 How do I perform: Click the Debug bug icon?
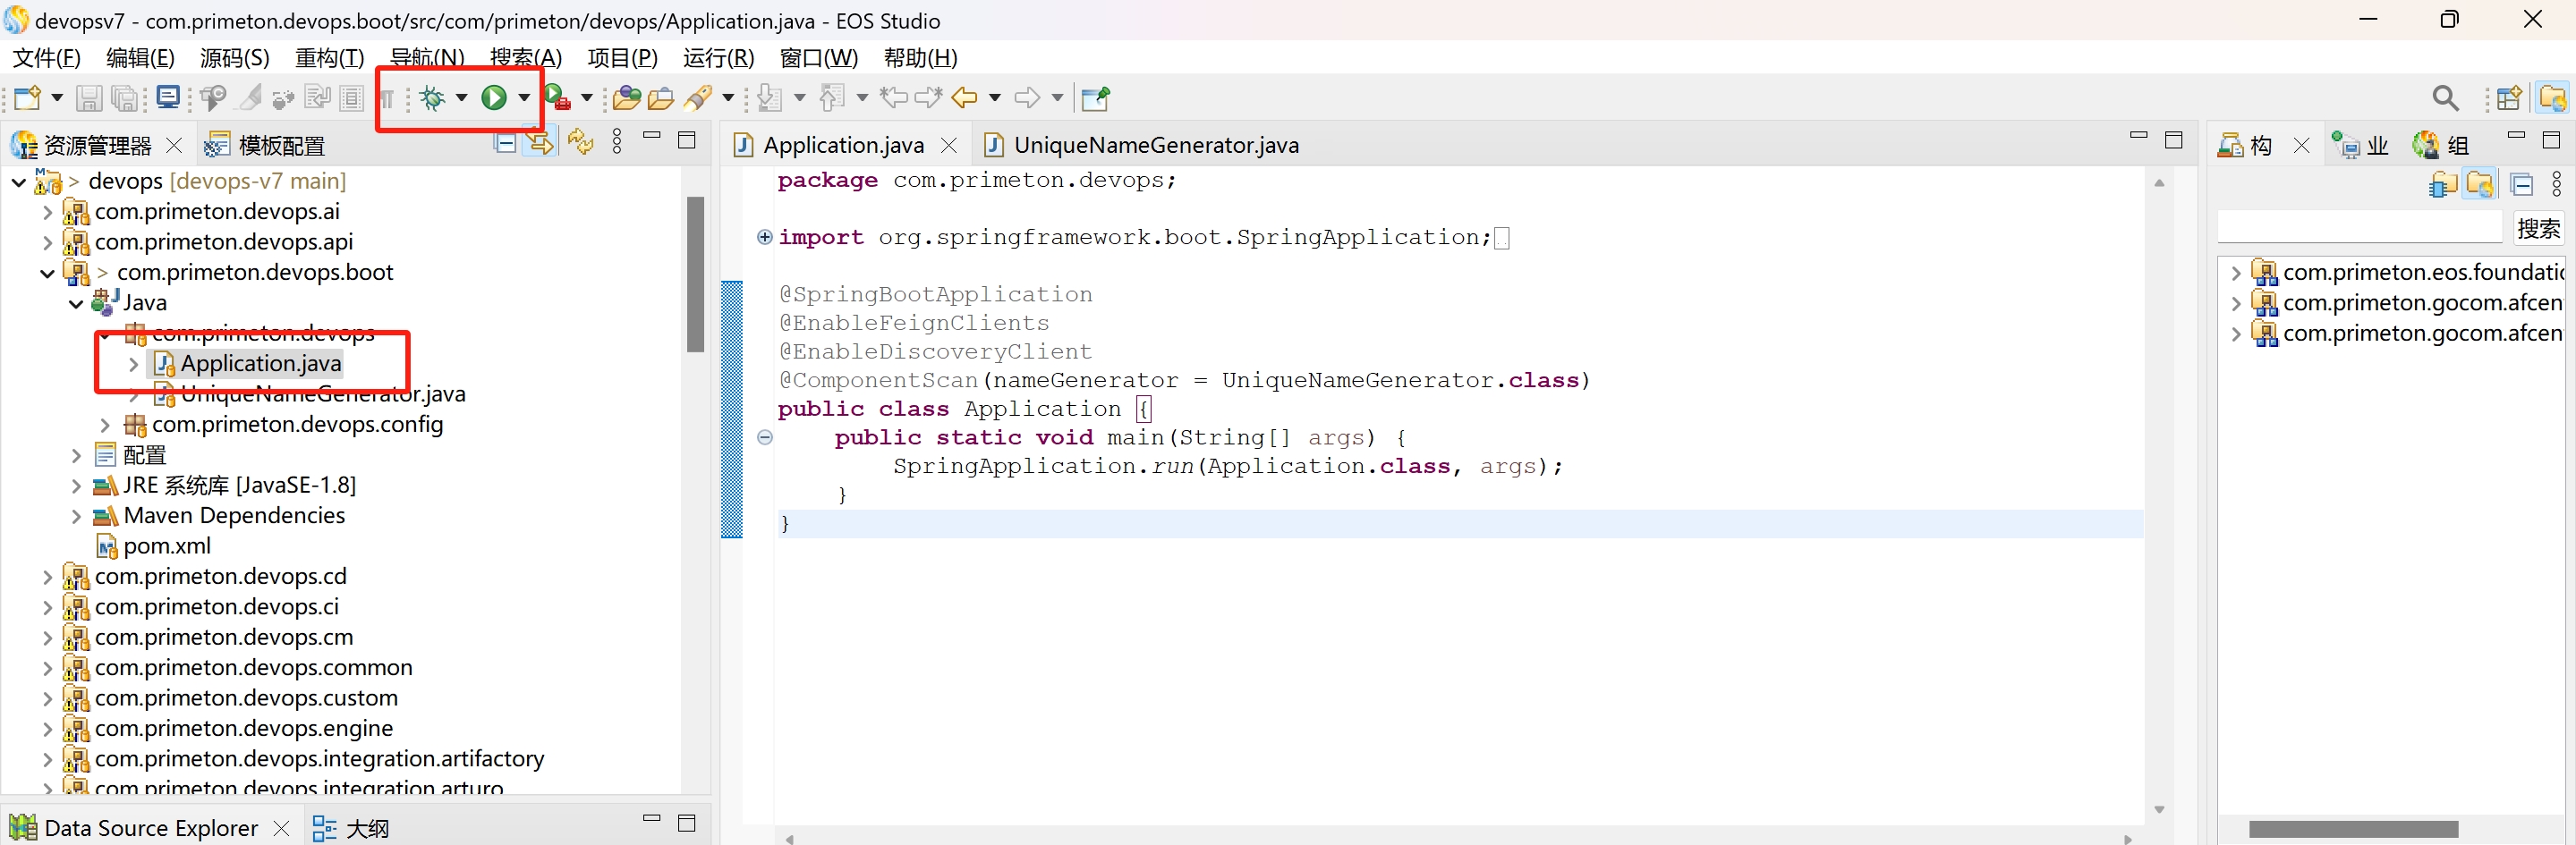click(x=433, y=97)
